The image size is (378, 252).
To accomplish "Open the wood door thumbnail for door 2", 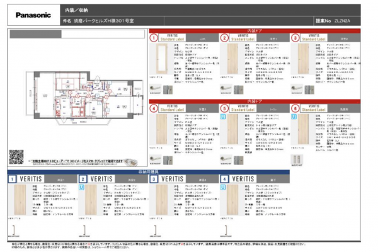I will [x=232, y=59].
